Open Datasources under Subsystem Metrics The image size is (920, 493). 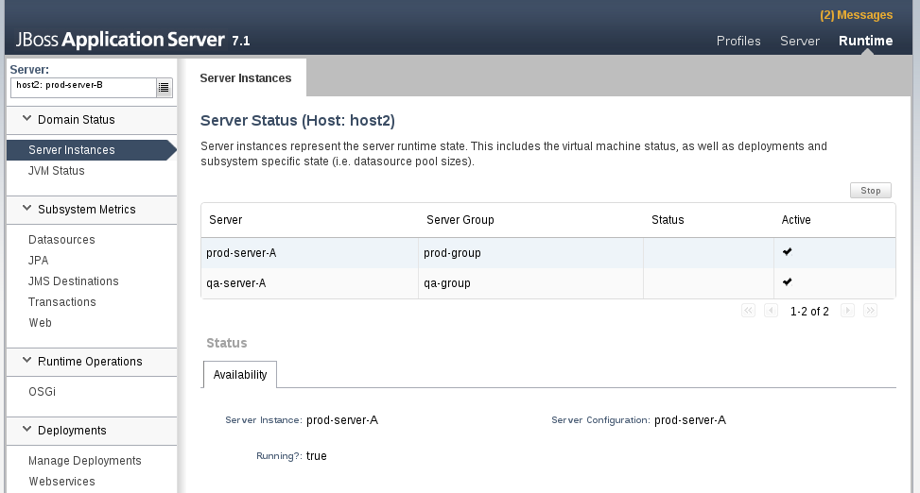[61, 240]
